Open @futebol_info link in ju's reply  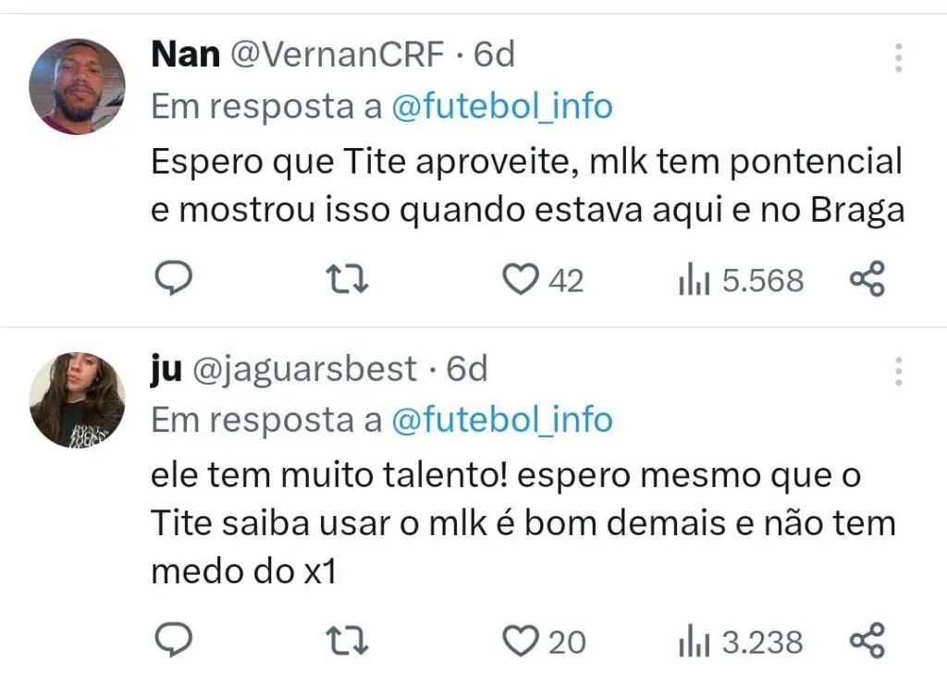tap(502, 420)
